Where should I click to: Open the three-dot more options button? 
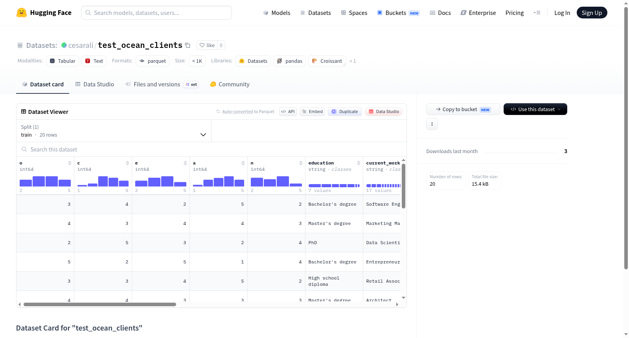pos(432,124)
